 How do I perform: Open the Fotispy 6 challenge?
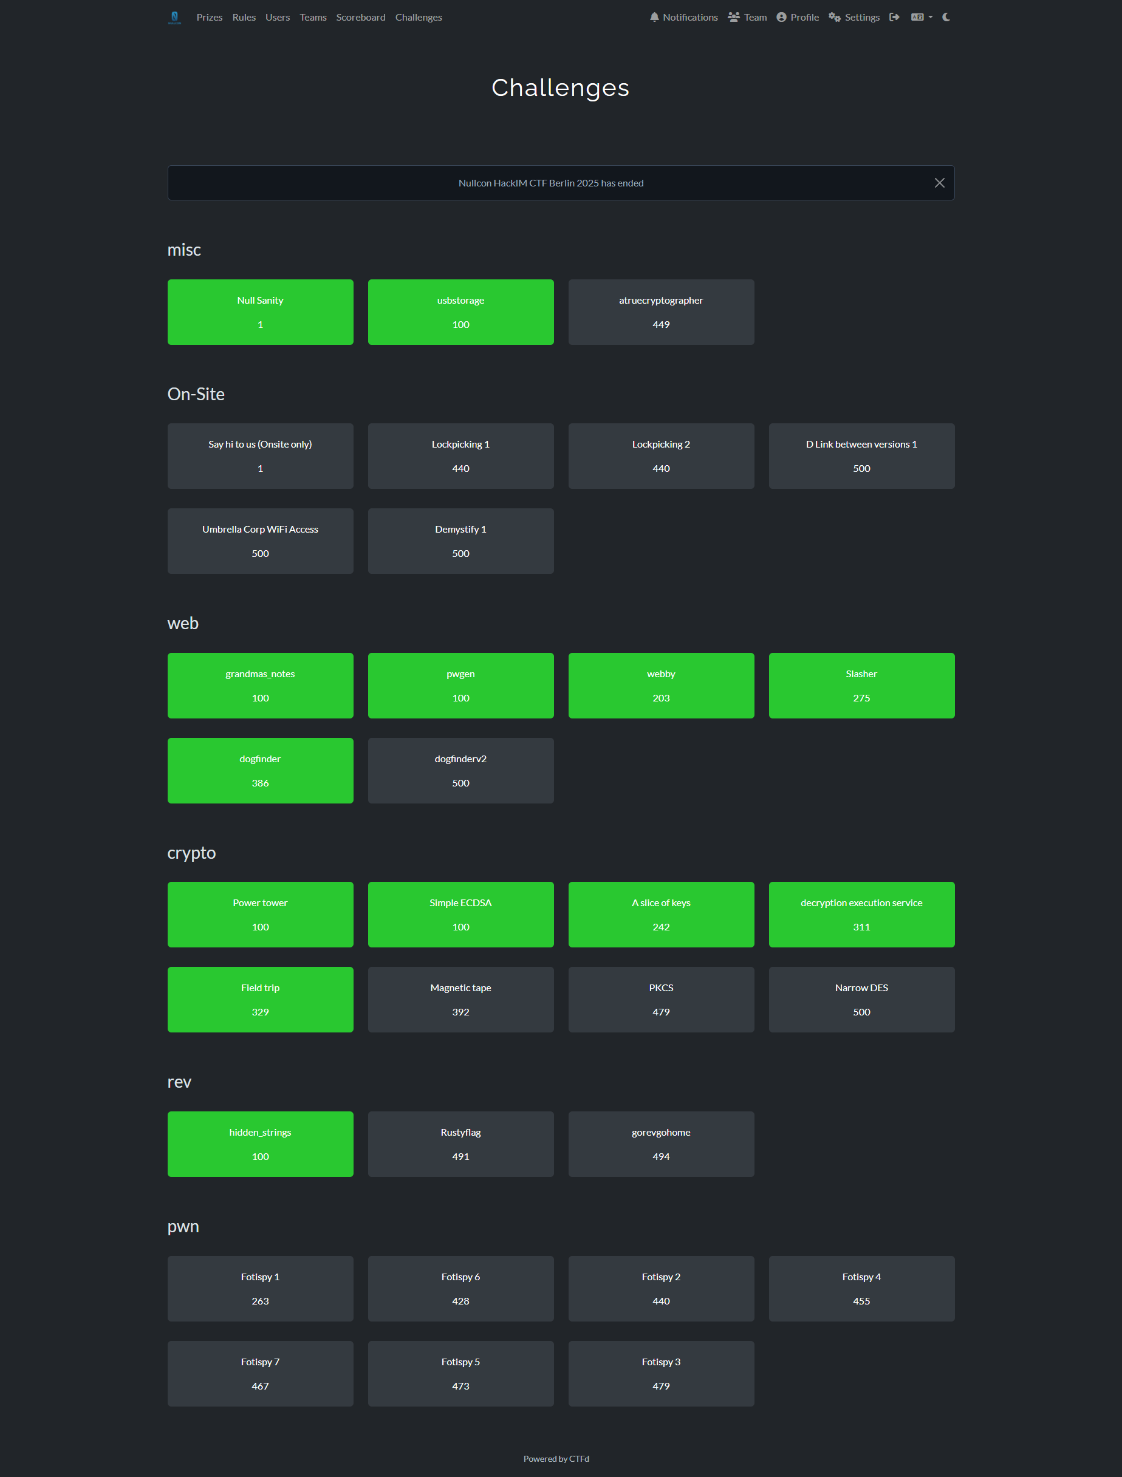pos(461,1289)
